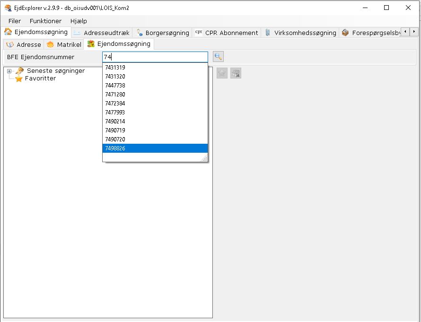Click the icon beside Seneste søgninger
The width and height of the screenshot is (421, 322).
click(19, 71)
